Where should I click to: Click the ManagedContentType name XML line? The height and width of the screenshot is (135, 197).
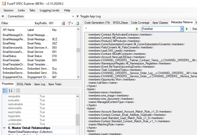coord(111,102)
